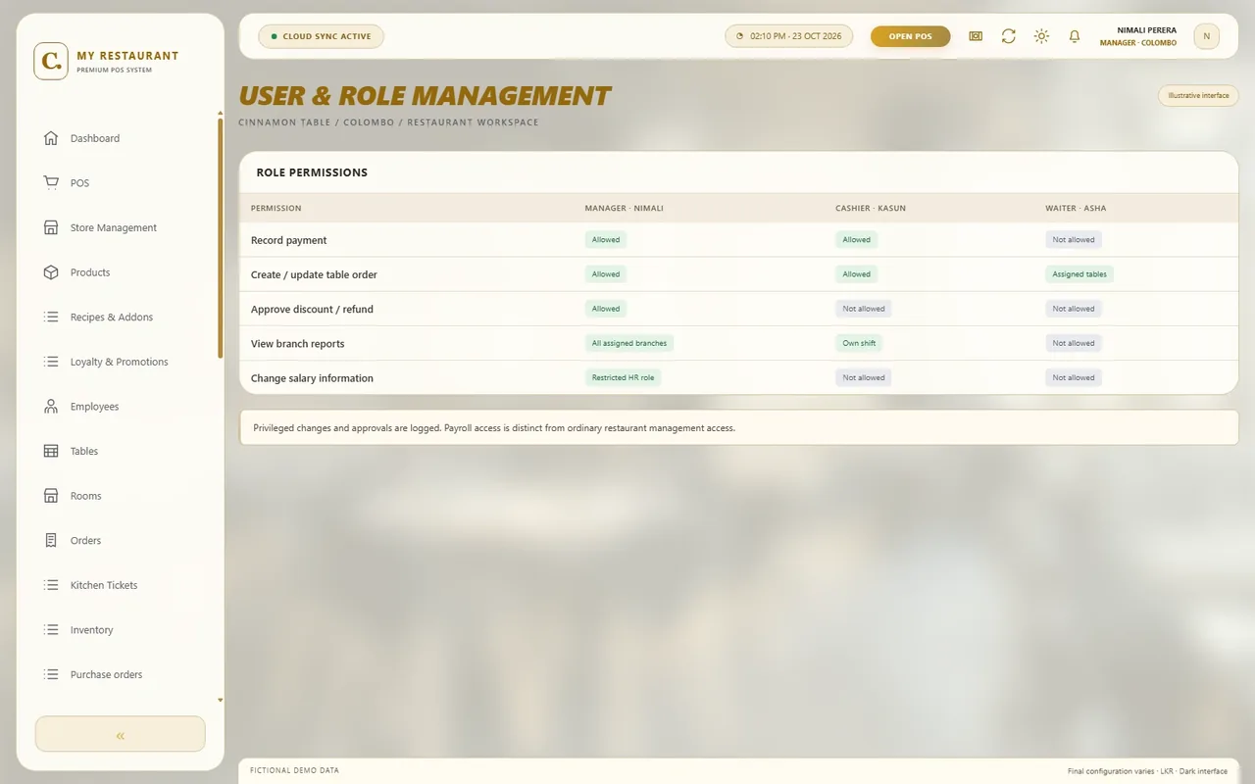Click the Restricted HR role badge
This screenshot has height=784, width=1255.
pyautogui.click(x=623, y=377)
